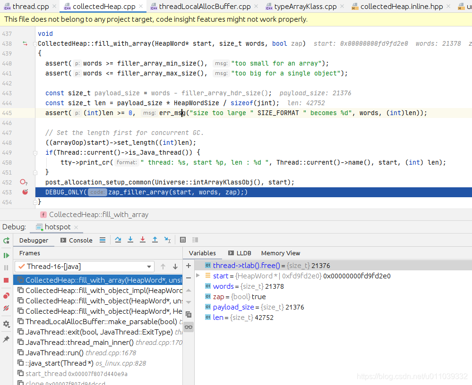The height and width of the screenshot is (385, 472).
Task: Click the Force Step Into red arrow icon
Action: point(143,240)
